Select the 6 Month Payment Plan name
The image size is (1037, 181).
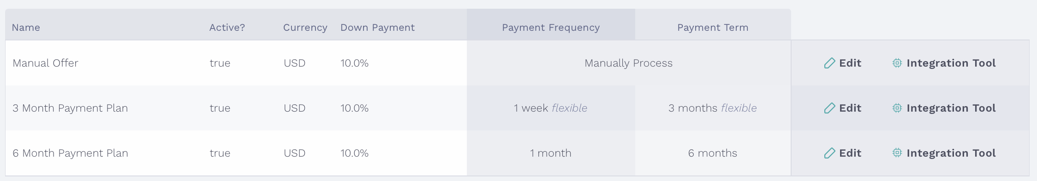coord(70,153)
